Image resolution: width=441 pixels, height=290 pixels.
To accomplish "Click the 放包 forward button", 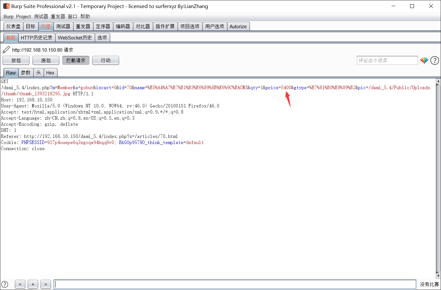I will (16, 60).
